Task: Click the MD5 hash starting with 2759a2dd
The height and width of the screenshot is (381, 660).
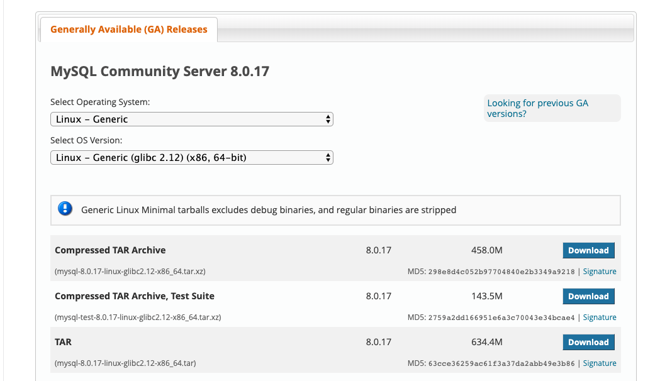Action: point(501,317)
